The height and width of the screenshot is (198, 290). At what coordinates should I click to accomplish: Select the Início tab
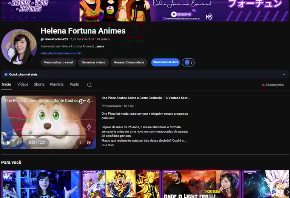click(7, 84)
